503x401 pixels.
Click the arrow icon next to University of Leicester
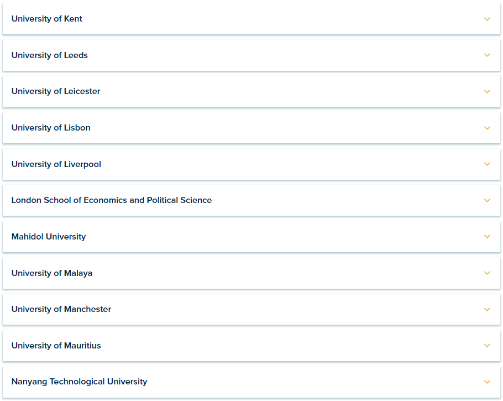pyautogui.click(x=487, y=91)
